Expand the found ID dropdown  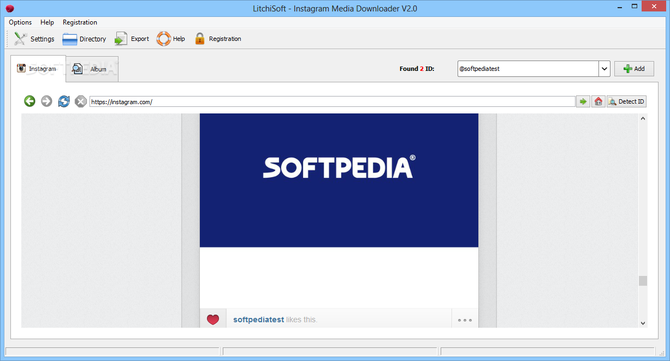tap(604, 69)
